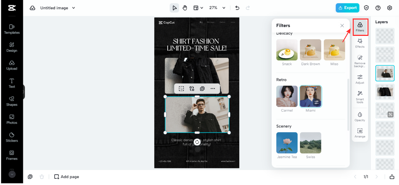
Task: Apply the Swiss filter
Action: click(310, 143)
